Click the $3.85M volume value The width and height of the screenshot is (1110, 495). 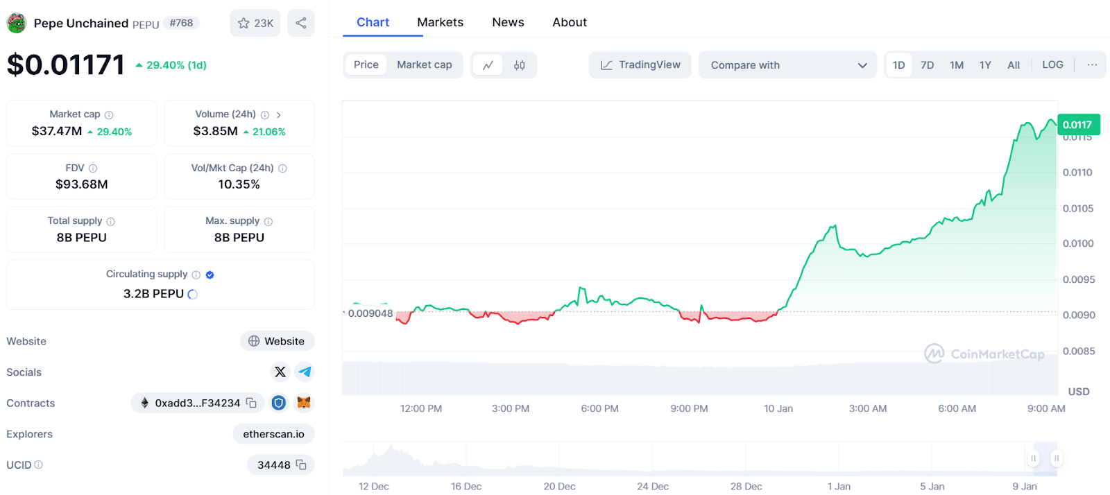[216, 131]
